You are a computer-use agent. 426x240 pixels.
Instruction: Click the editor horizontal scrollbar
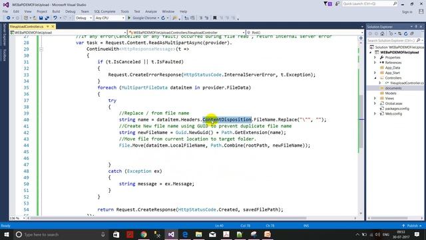[x=168, y=218]
